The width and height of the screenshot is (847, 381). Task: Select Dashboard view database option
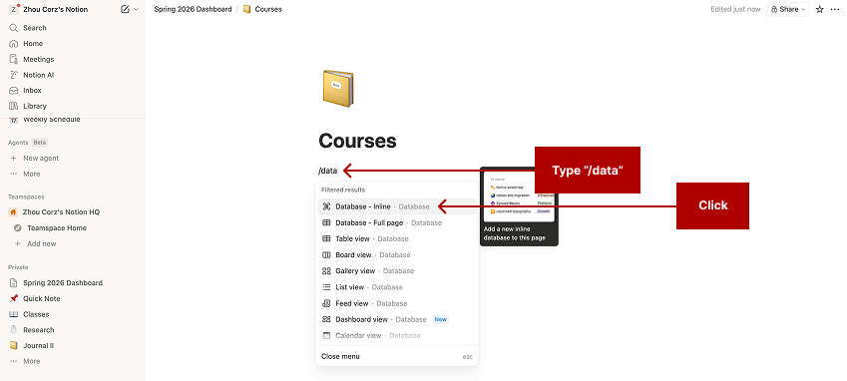tap(397, 319)
